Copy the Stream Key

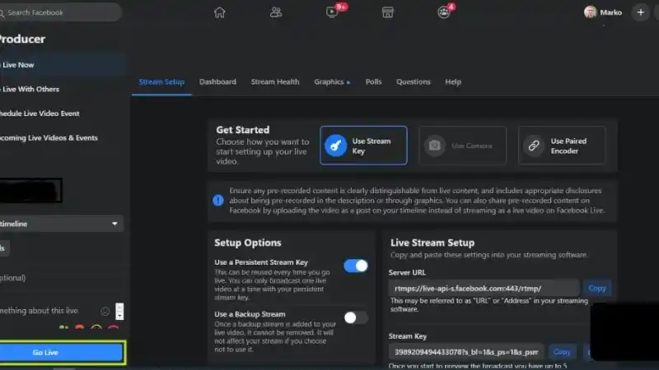(562, 352)
